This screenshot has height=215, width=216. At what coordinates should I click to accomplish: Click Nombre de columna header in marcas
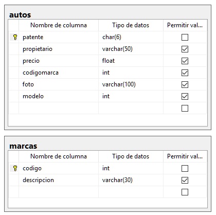[59, 156]
